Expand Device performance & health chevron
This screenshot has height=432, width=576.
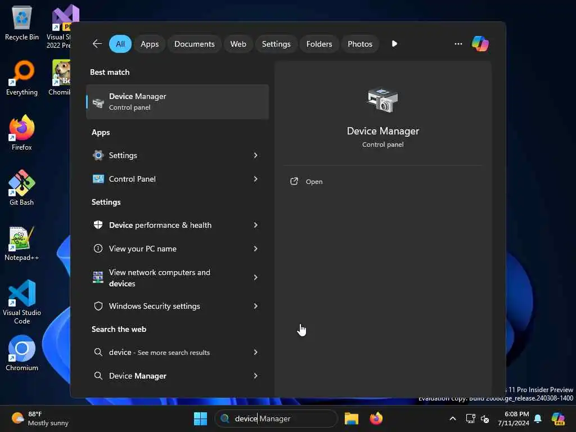(256, 225)
